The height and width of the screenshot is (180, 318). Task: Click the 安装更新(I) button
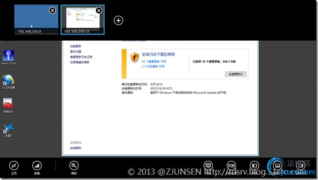(236, 74)
